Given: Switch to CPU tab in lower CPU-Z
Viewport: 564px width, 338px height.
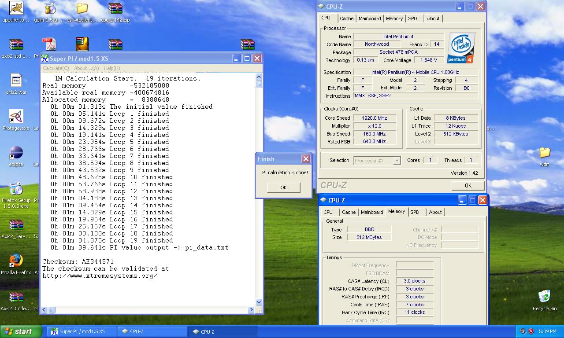Looking at the screenshot, I should point(328,212).
